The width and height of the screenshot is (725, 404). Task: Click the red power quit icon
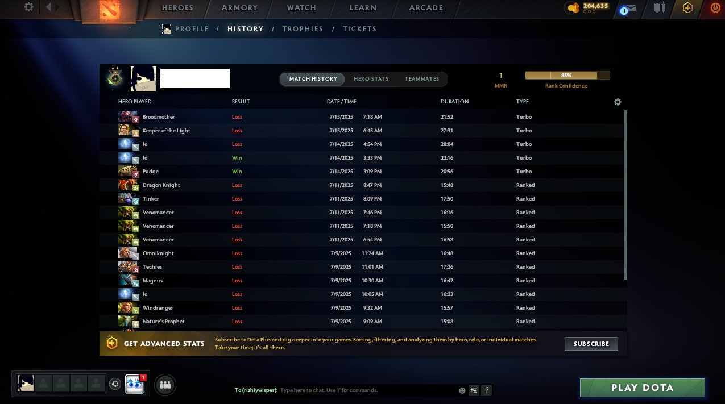tap(715, 8)
